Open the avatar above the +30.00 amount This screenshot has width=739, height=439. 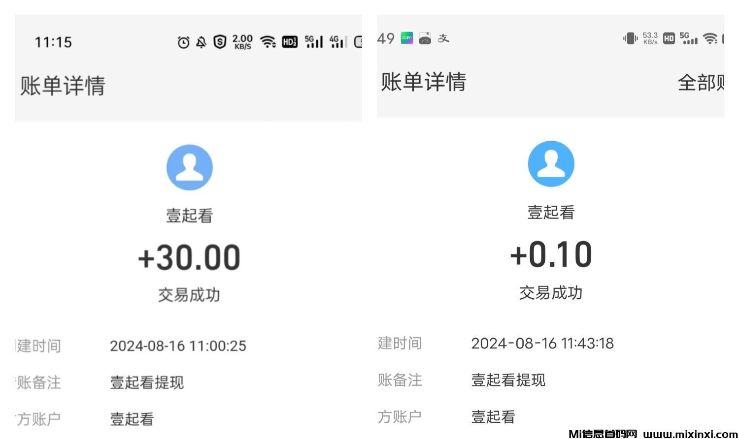(x=190, y=167)
